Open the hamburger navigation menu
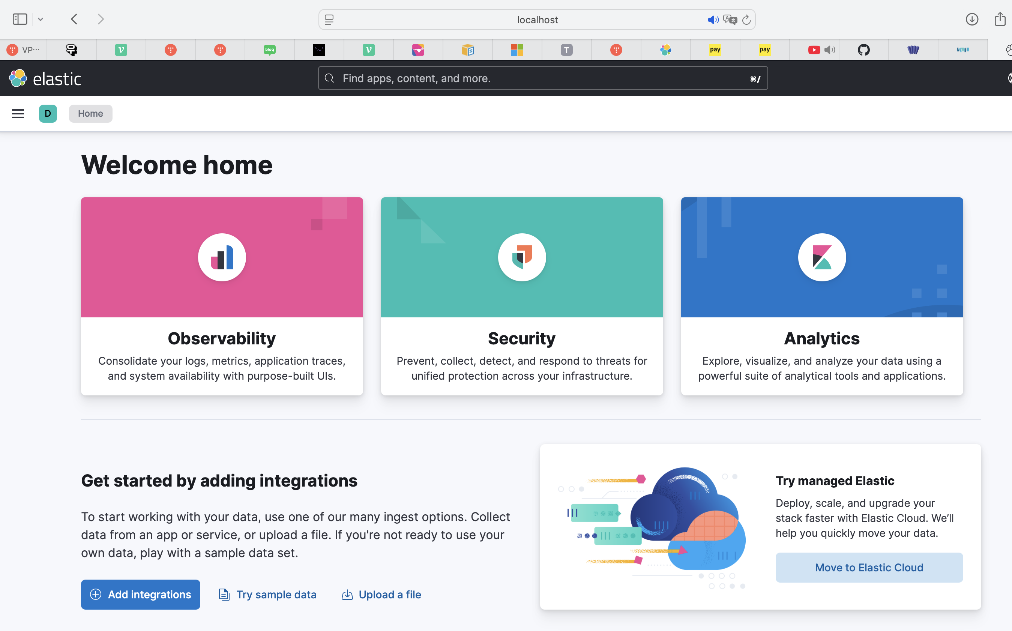Image resolution: width=1012 pixels, height=631 pixels. [x=18, y=114]
